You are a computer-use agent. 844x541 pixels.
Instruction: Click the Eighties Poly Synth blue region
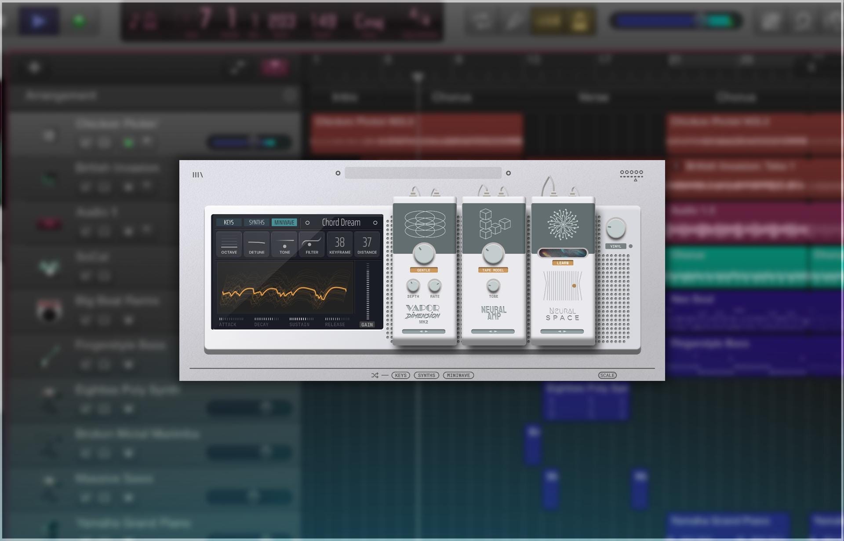(587, 400)
